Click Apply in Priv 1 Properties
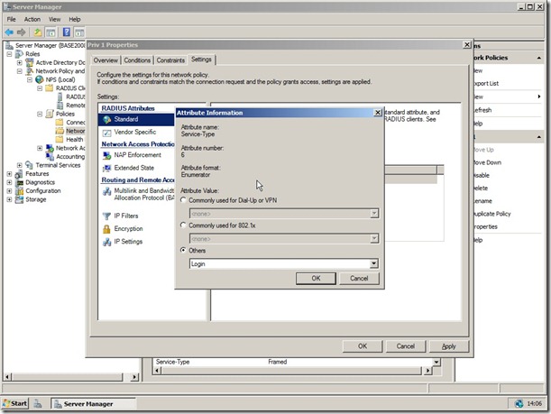 449,346
